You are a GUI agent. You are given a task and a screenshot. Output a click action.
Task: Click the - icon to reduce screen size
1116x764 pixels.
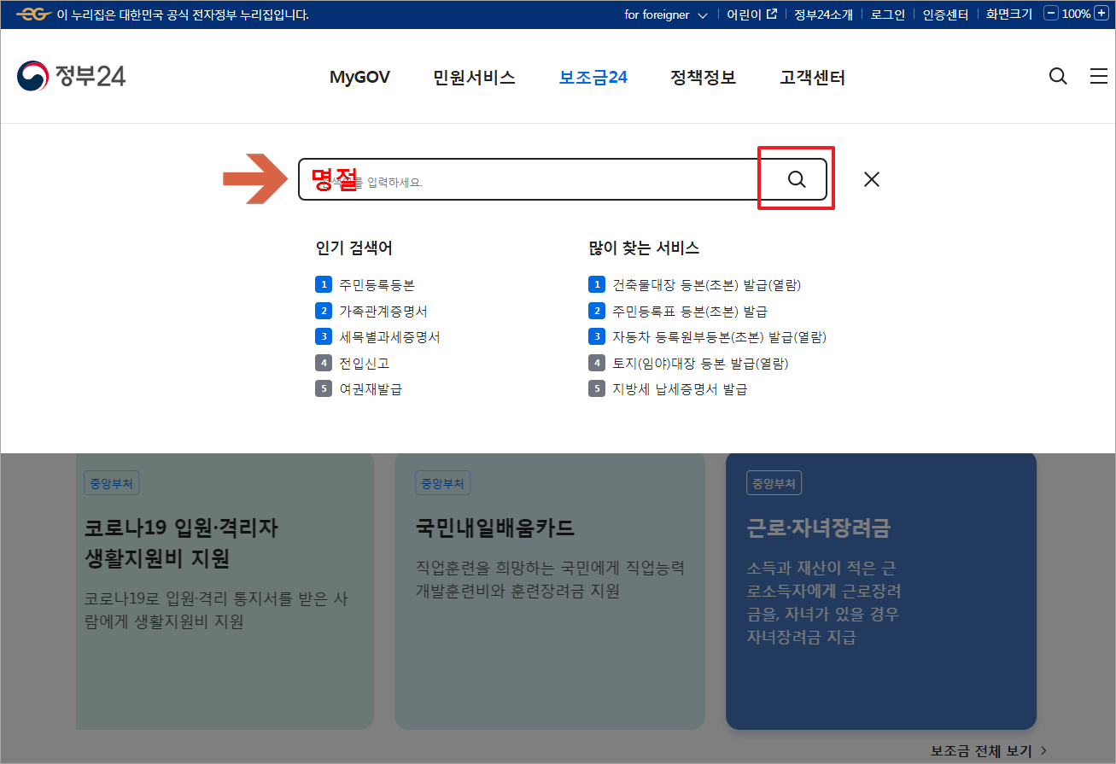(x=1049, y=14)
